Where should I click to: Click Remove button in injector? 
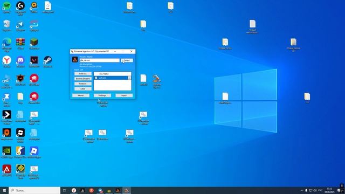[82, 84]
